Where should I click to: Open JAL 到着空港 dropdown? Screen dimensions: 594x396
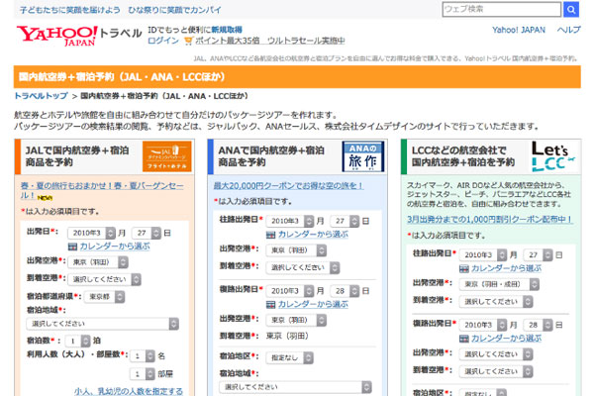(x=104, y=279)
